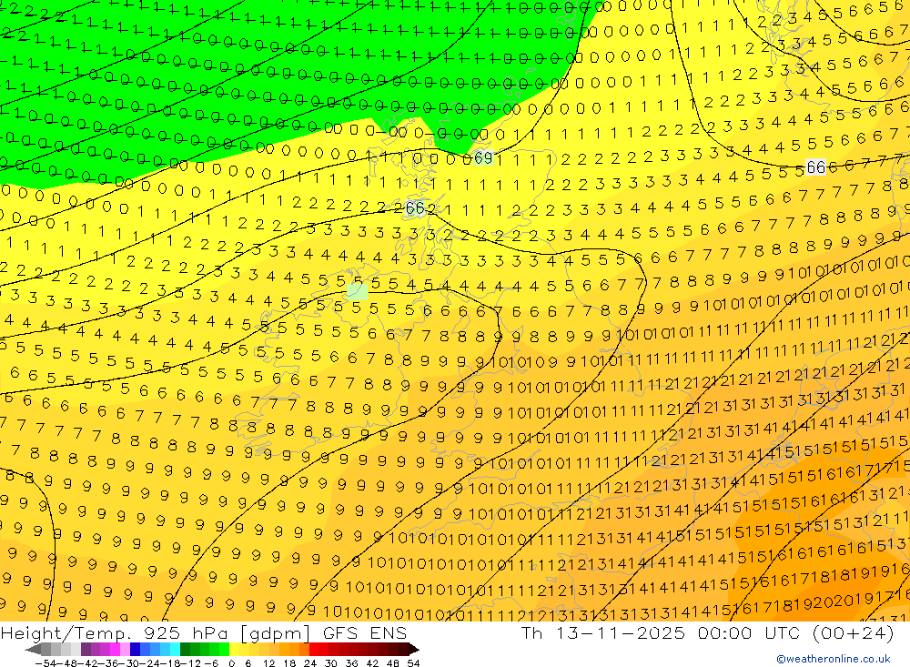Image resolution: width=910 pixels, height=667 pixels.
Task: Click the "Height/Temp. 925 hPa [gdpm] GFS ENS" title
Action: 204,632
